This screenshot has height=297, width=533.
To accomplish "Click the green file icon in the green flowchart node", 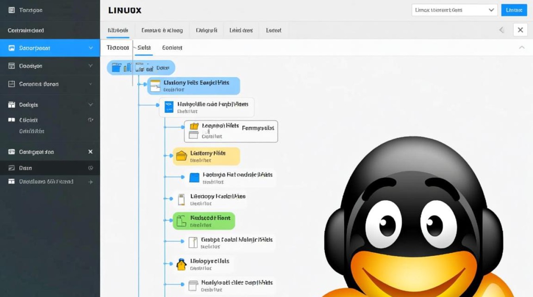I will pos(180,221).
